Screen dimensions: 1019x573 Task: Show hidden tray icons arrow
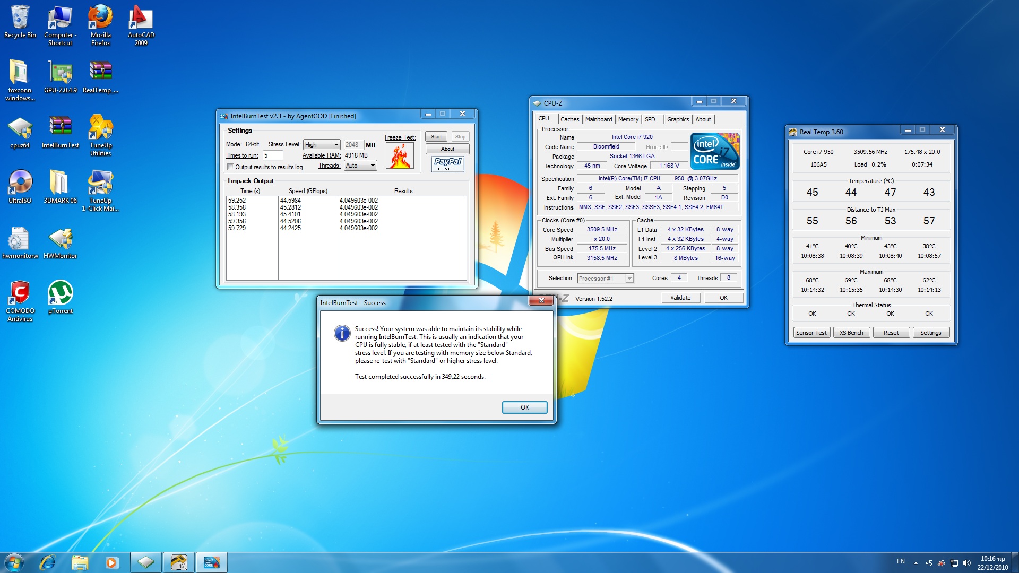point(916,563)
